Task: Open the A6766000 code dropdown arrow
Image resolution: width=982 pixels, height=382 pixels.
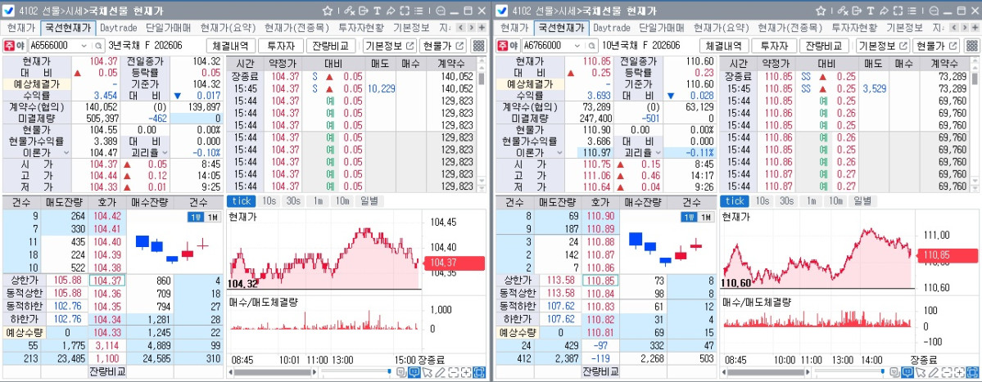Action: pos(577,46)
